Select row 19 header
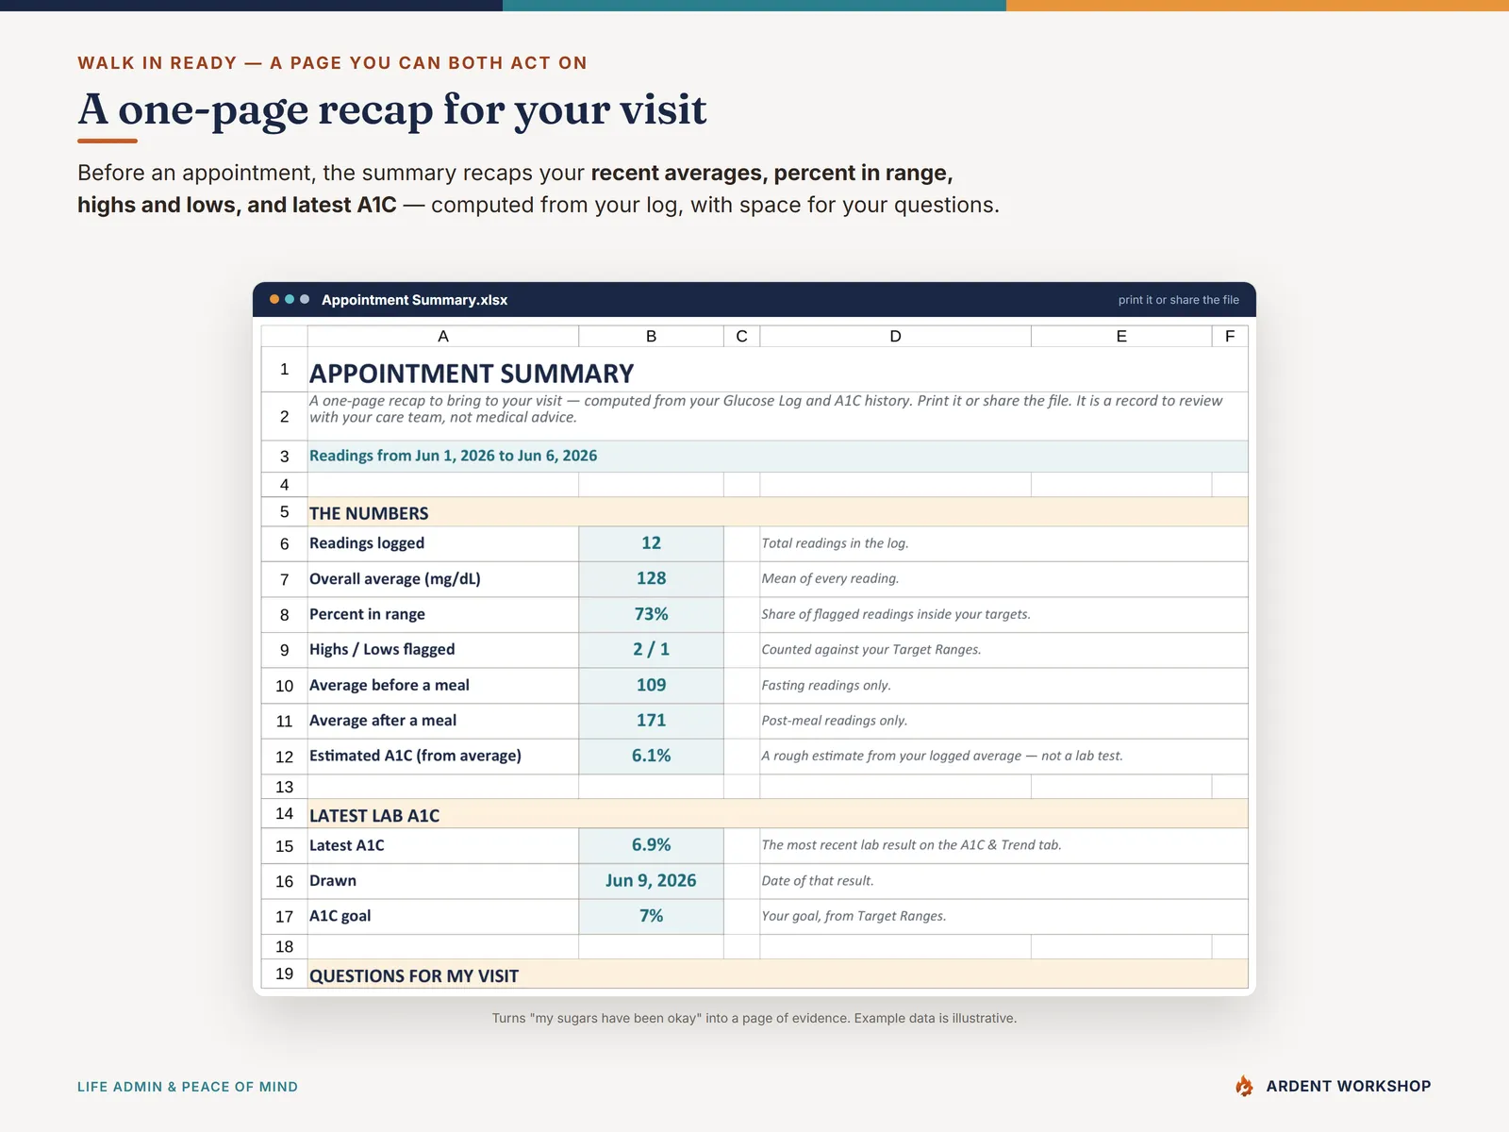1509x1132 pixels. [x=284, y=974]
